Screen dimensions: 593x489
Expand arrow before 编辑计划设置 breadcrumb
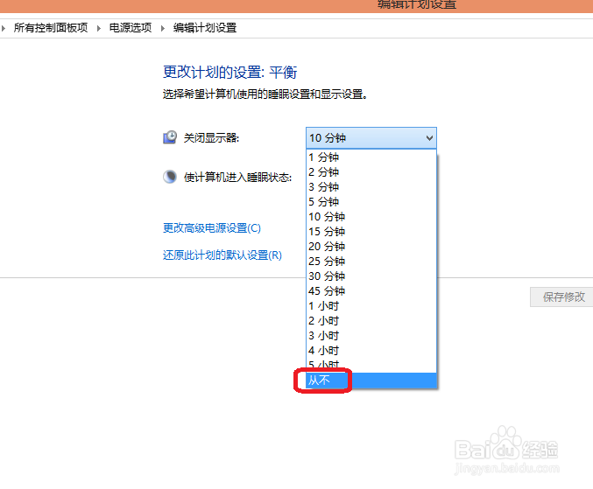(163, 28)
